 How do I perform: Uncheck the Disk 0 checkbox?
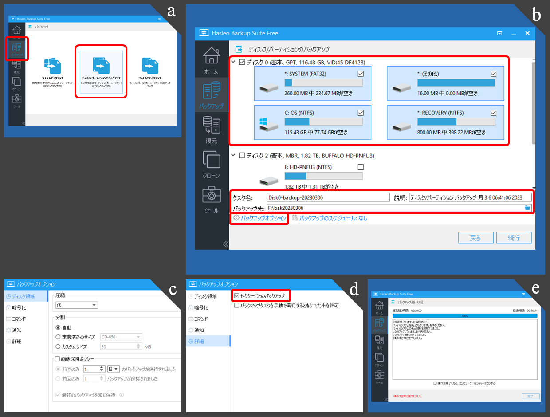[x=242, y=62]
